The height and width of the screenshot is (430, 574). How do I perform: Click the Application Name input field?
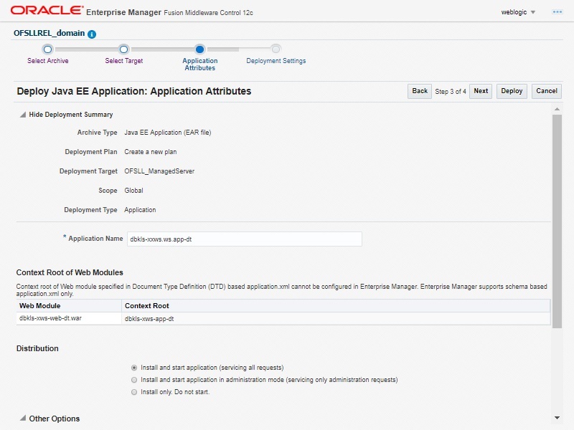[x=244, y=239]
